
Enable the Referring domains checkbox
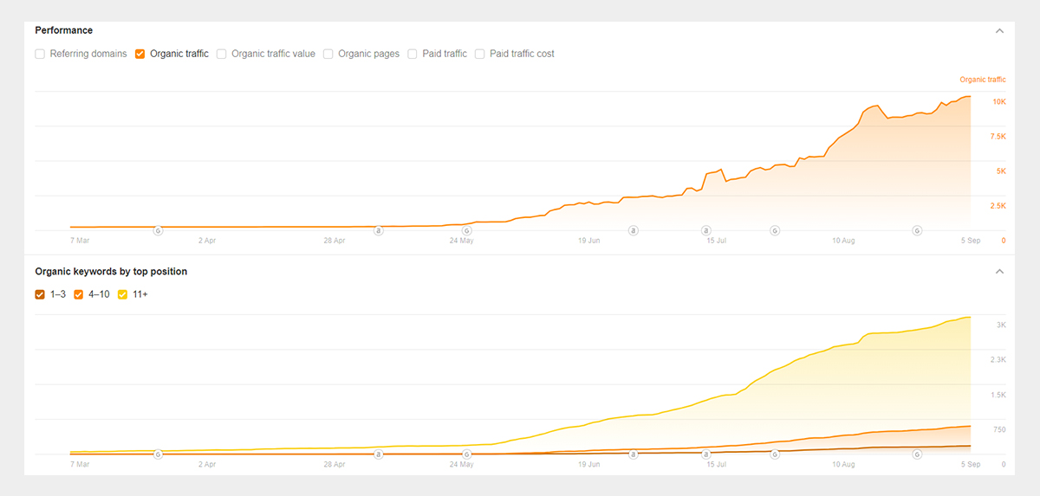pos(40,54)
